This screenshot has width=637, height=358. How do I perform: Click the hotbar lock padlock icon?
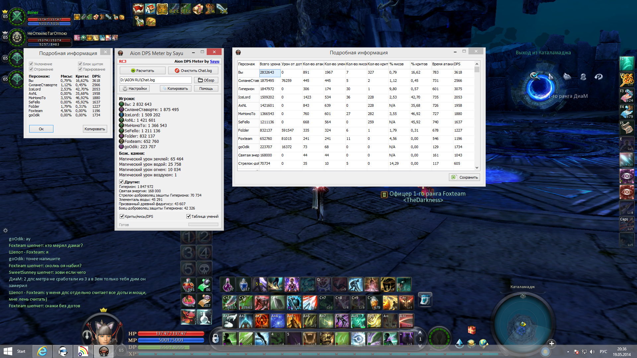[215, 338]
